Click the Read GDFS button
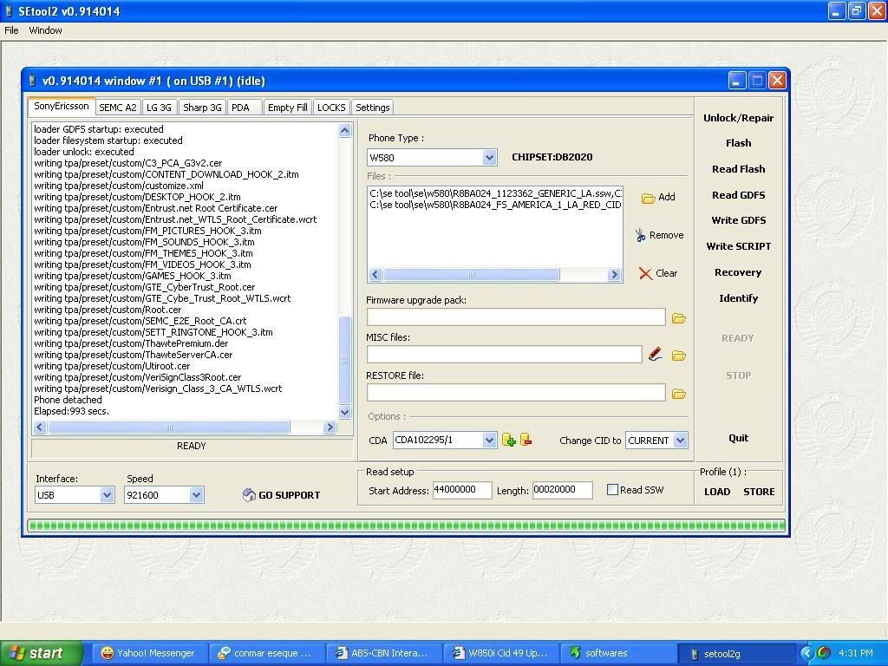This screenshot has width=888, height=666. [739, 195]
